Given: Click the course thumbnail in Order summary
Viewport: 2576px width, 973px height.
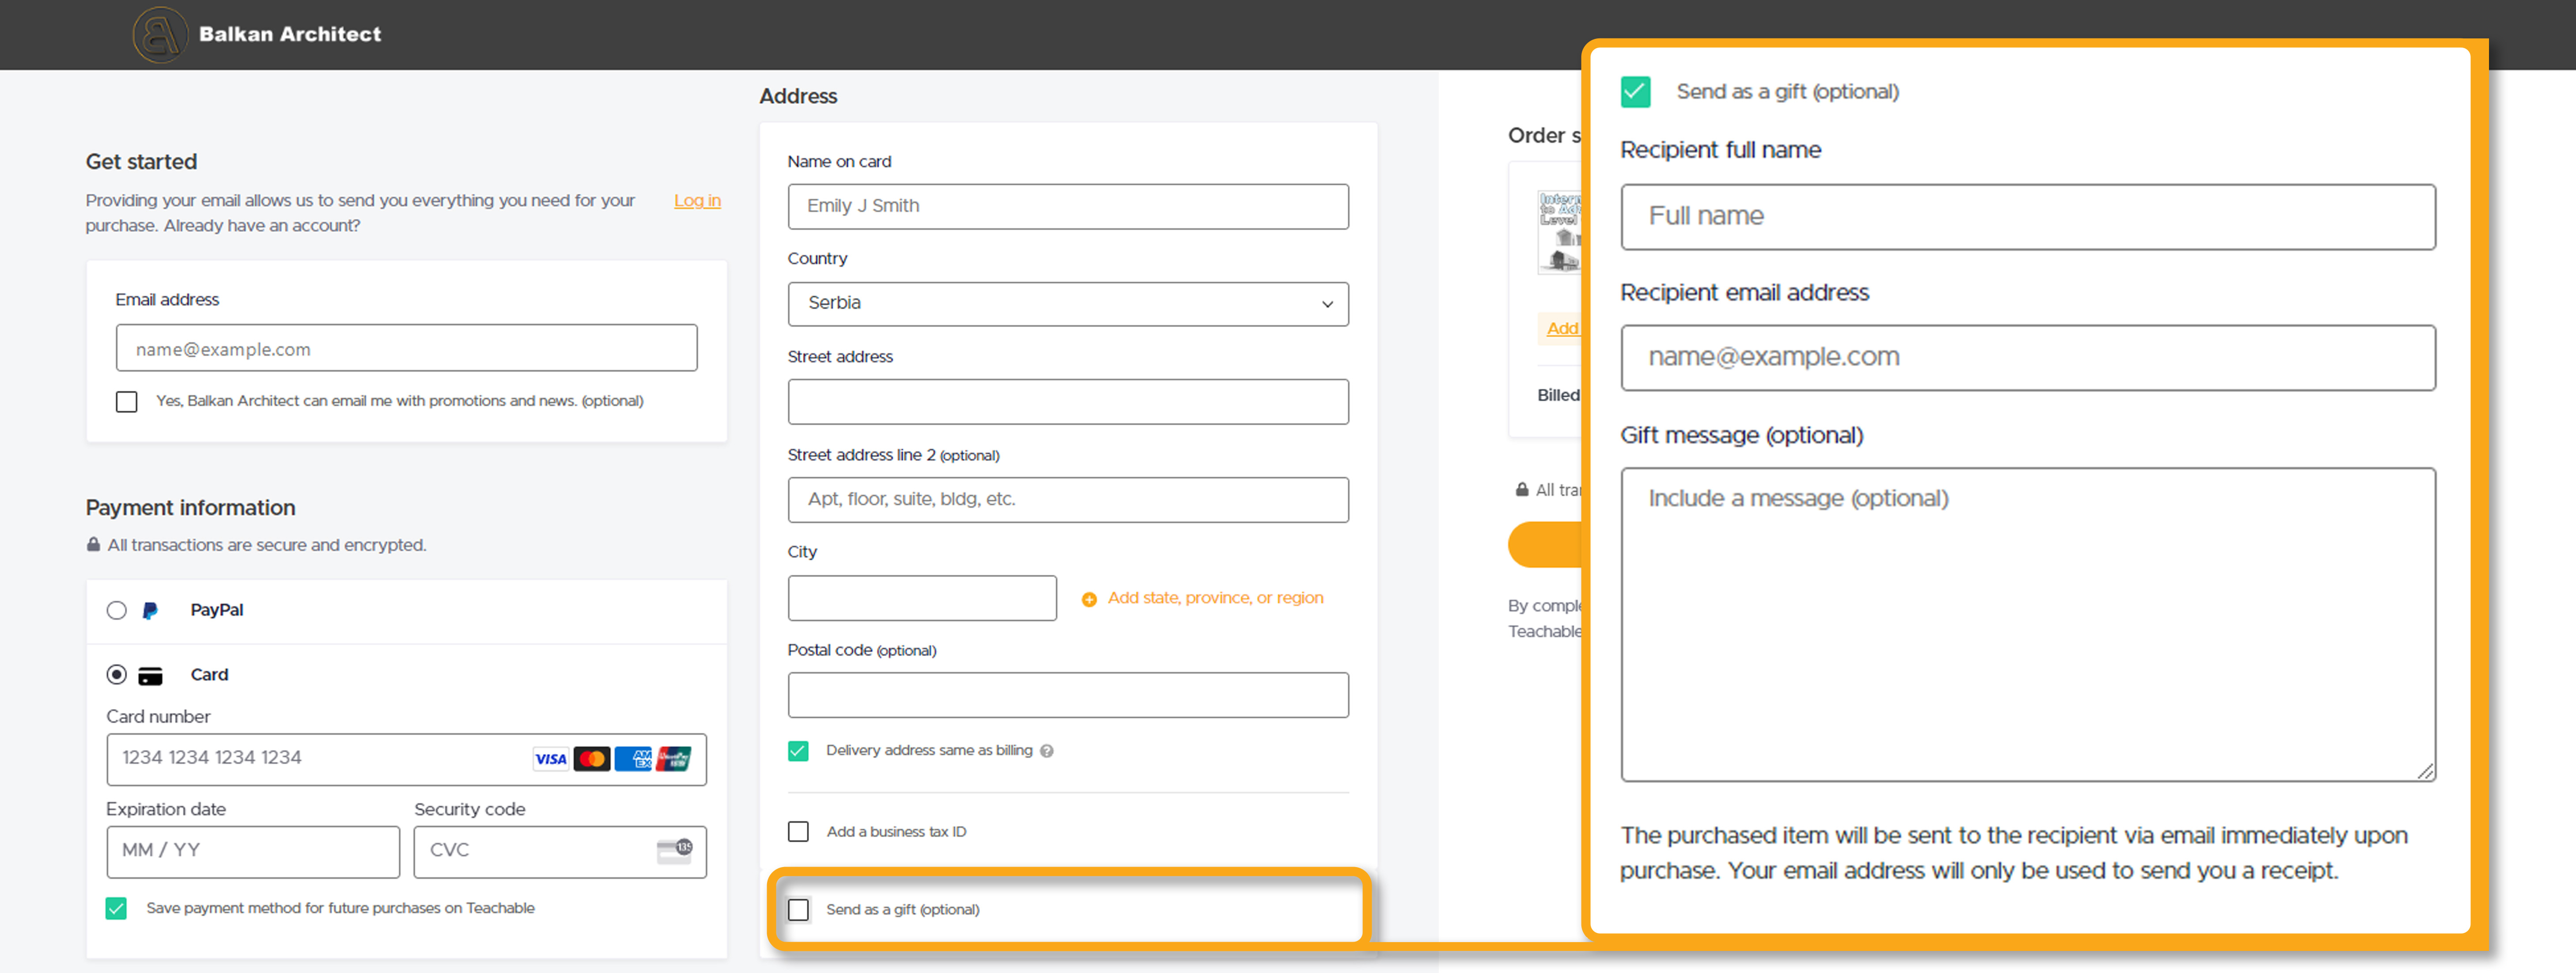Looking at the screenshot, I should tap(1559, 232).
